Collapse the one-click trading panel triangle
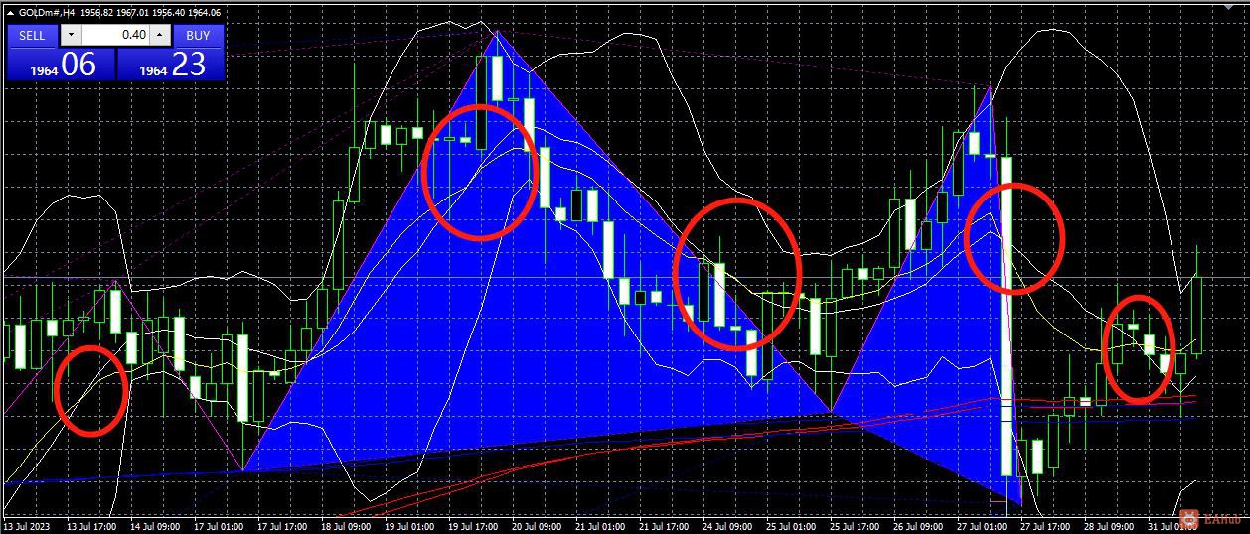The width and height of the screenshot is (1250, 534). pyautogui.click(x=11, y=13)
